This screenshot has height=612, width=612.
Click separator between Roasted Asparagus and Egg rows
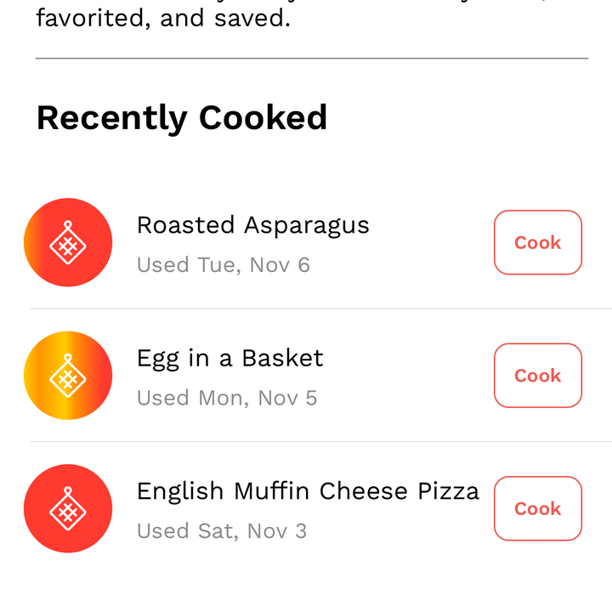pos(320,309)
